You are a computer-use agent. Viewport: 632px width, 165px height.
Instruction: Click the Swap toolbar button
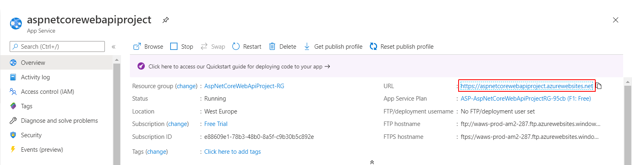click(x=213, y=47)
